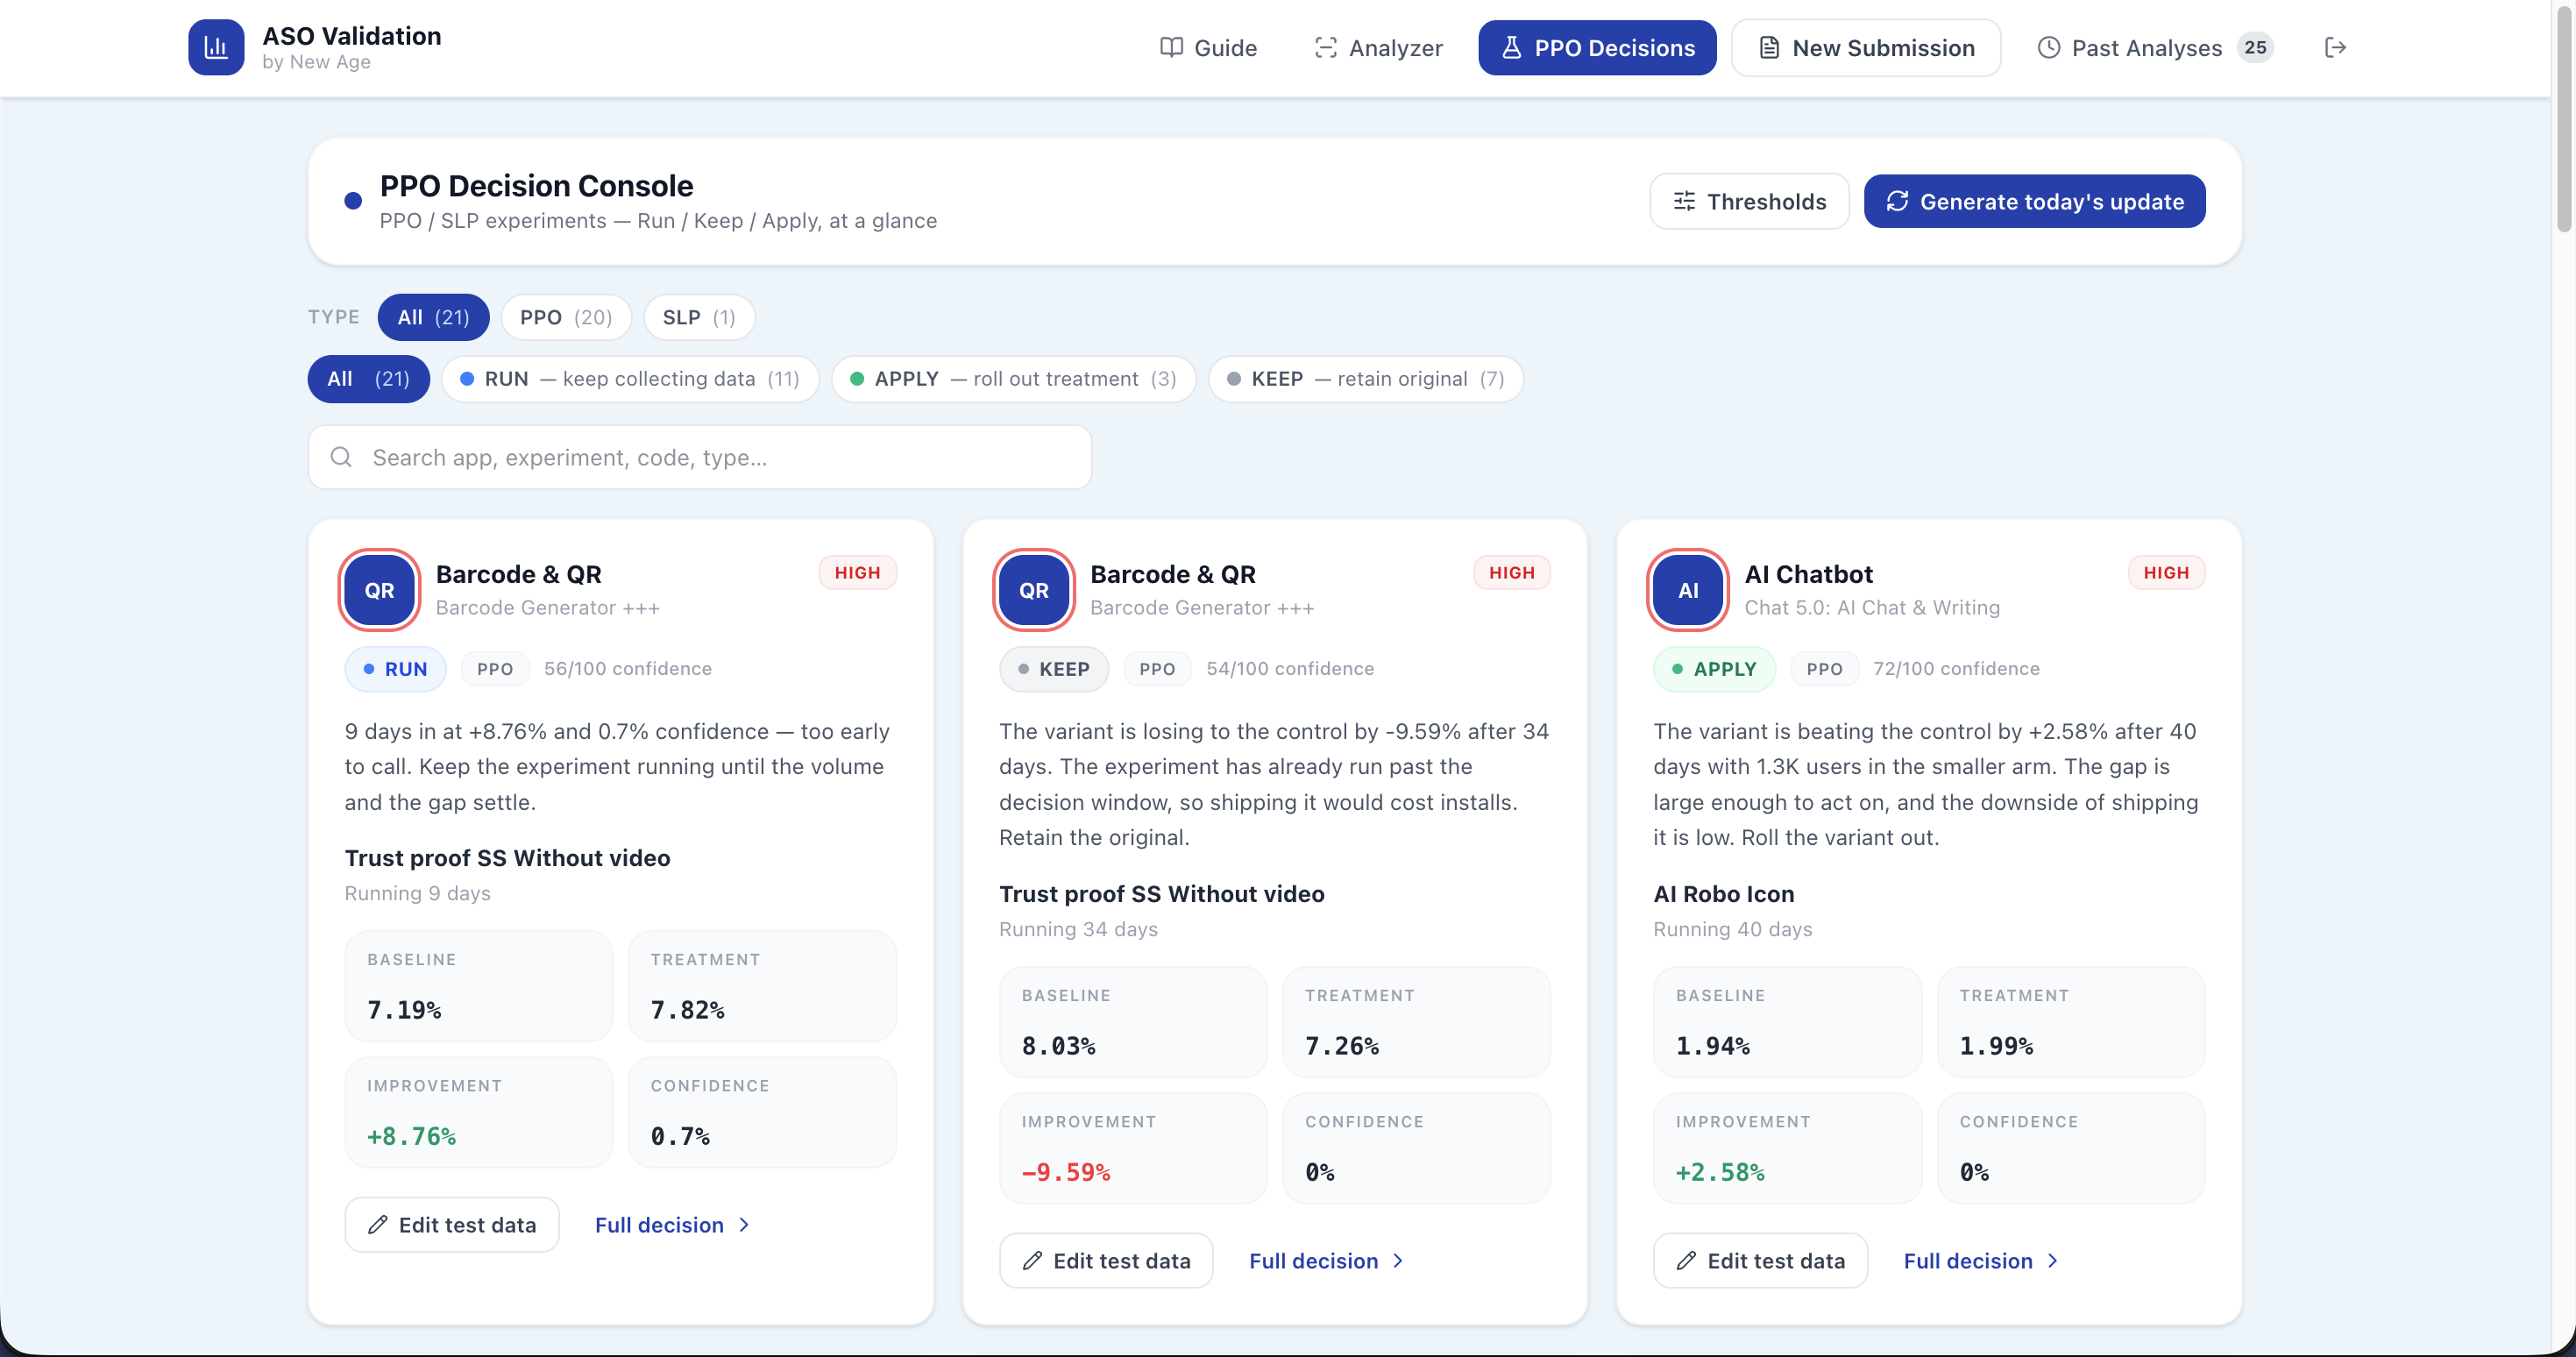The width and height of the screenshot is (2576, 1357).
Task: Click the ASO Validation logo icon
Action: [216, 47]
